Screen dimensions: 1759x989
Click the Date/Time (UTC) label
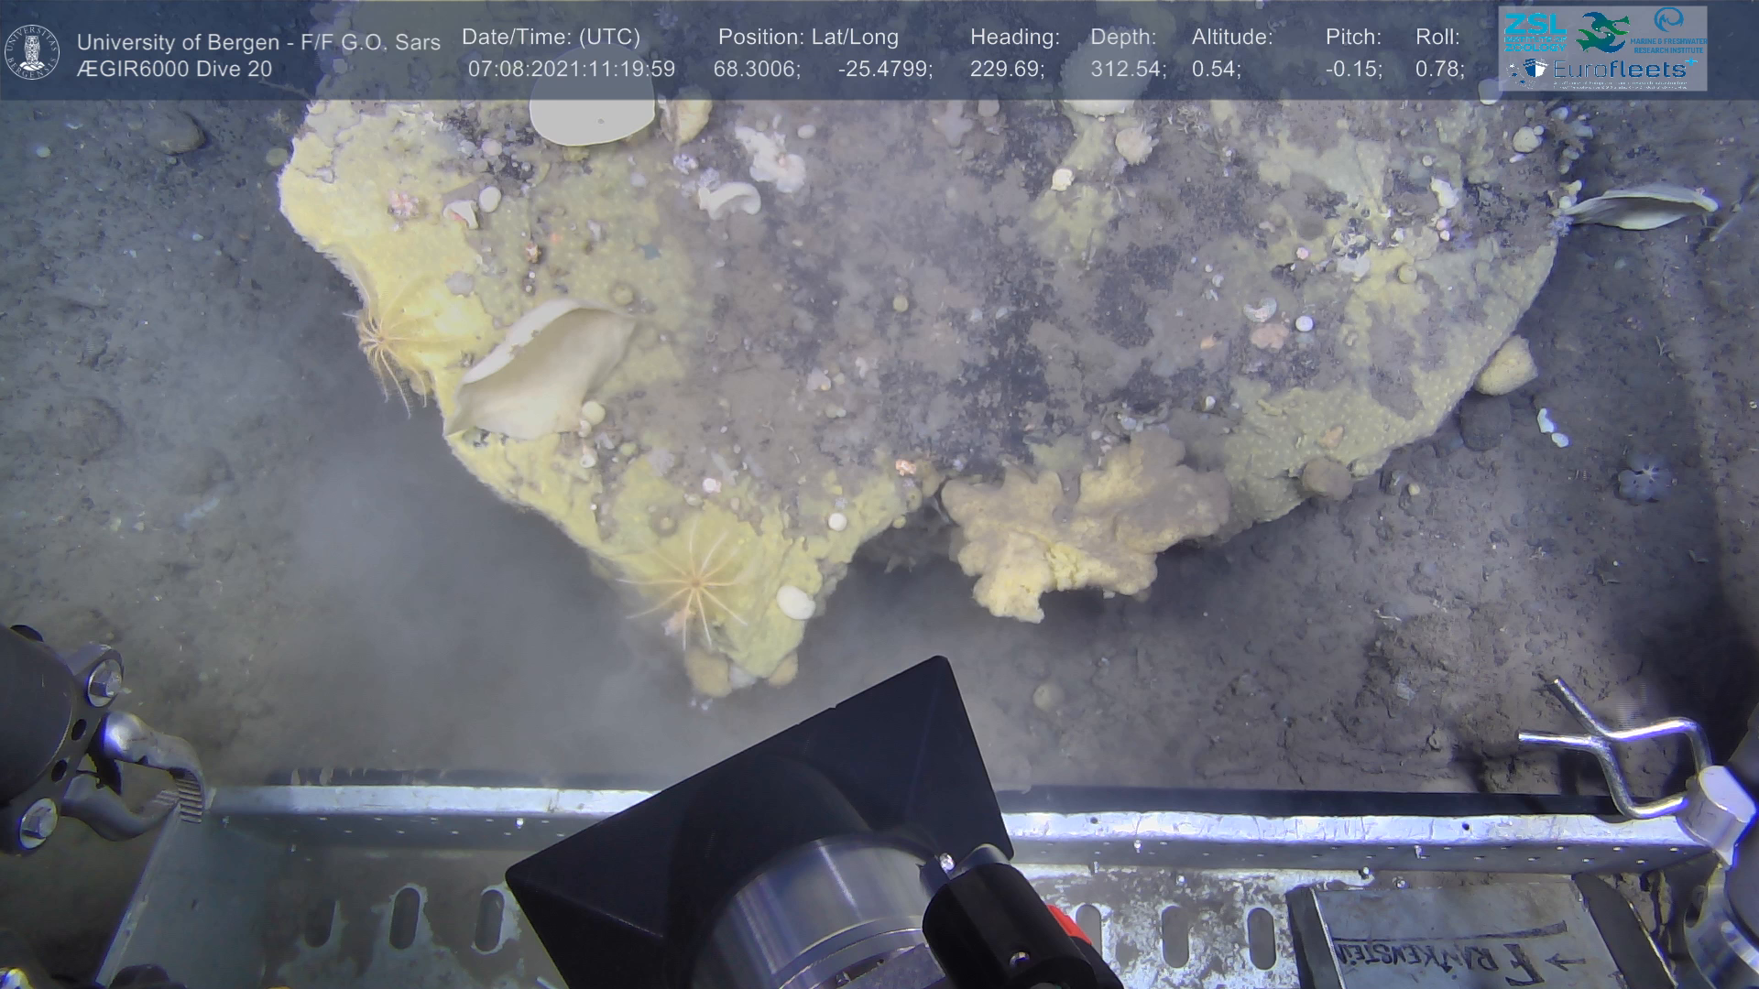coord(551,38)
